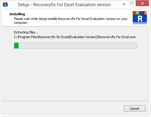Click the bold Installing heading
Image resolution: width=151 pixels, height=117 pixels.
tap(17, 14)
